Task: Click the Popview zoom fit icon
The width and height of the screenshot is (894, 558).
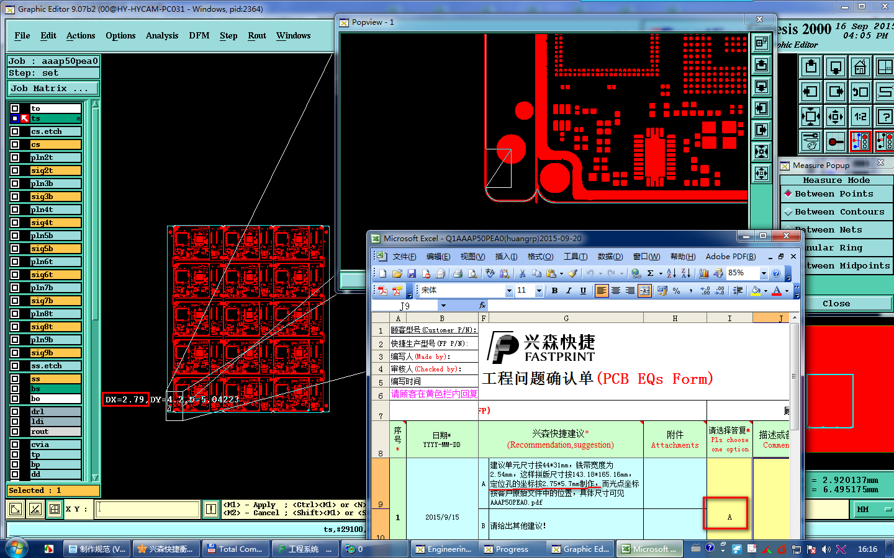Action: pos(761,151)
